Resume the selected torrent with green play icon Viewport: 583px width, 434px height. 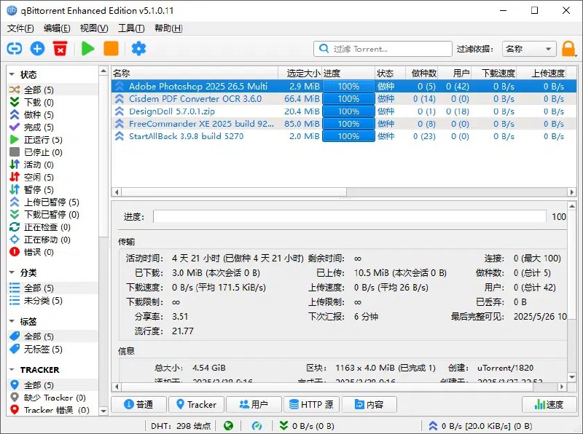coord(86,49)
